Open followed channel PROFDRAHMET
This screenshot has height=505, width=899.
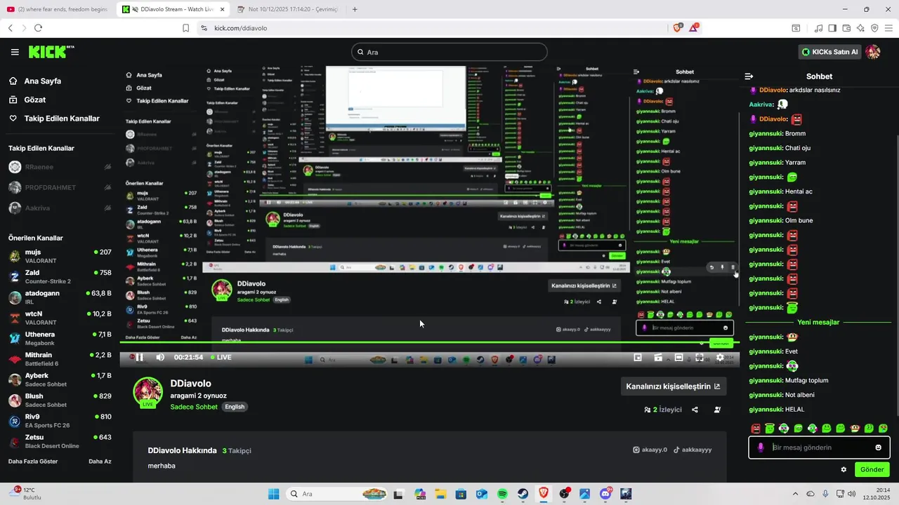(59, 187)
